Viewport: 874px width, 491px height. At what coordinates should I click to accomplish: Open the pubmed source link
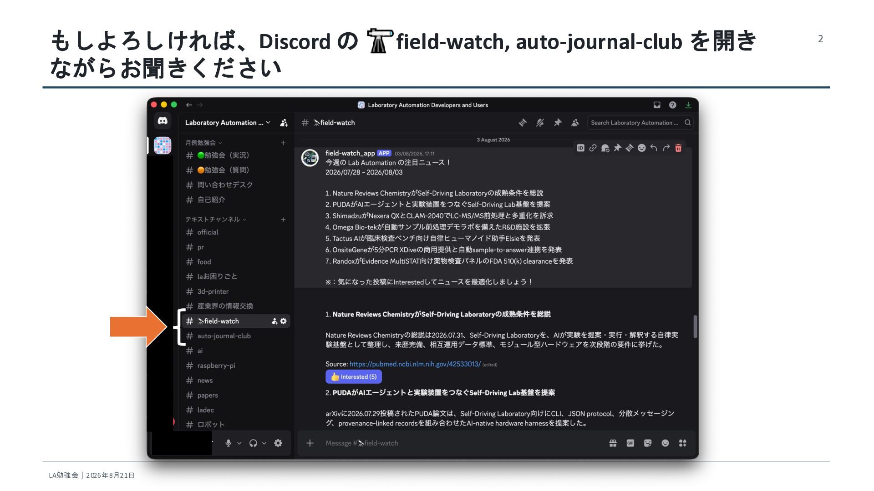coord(415,364)
